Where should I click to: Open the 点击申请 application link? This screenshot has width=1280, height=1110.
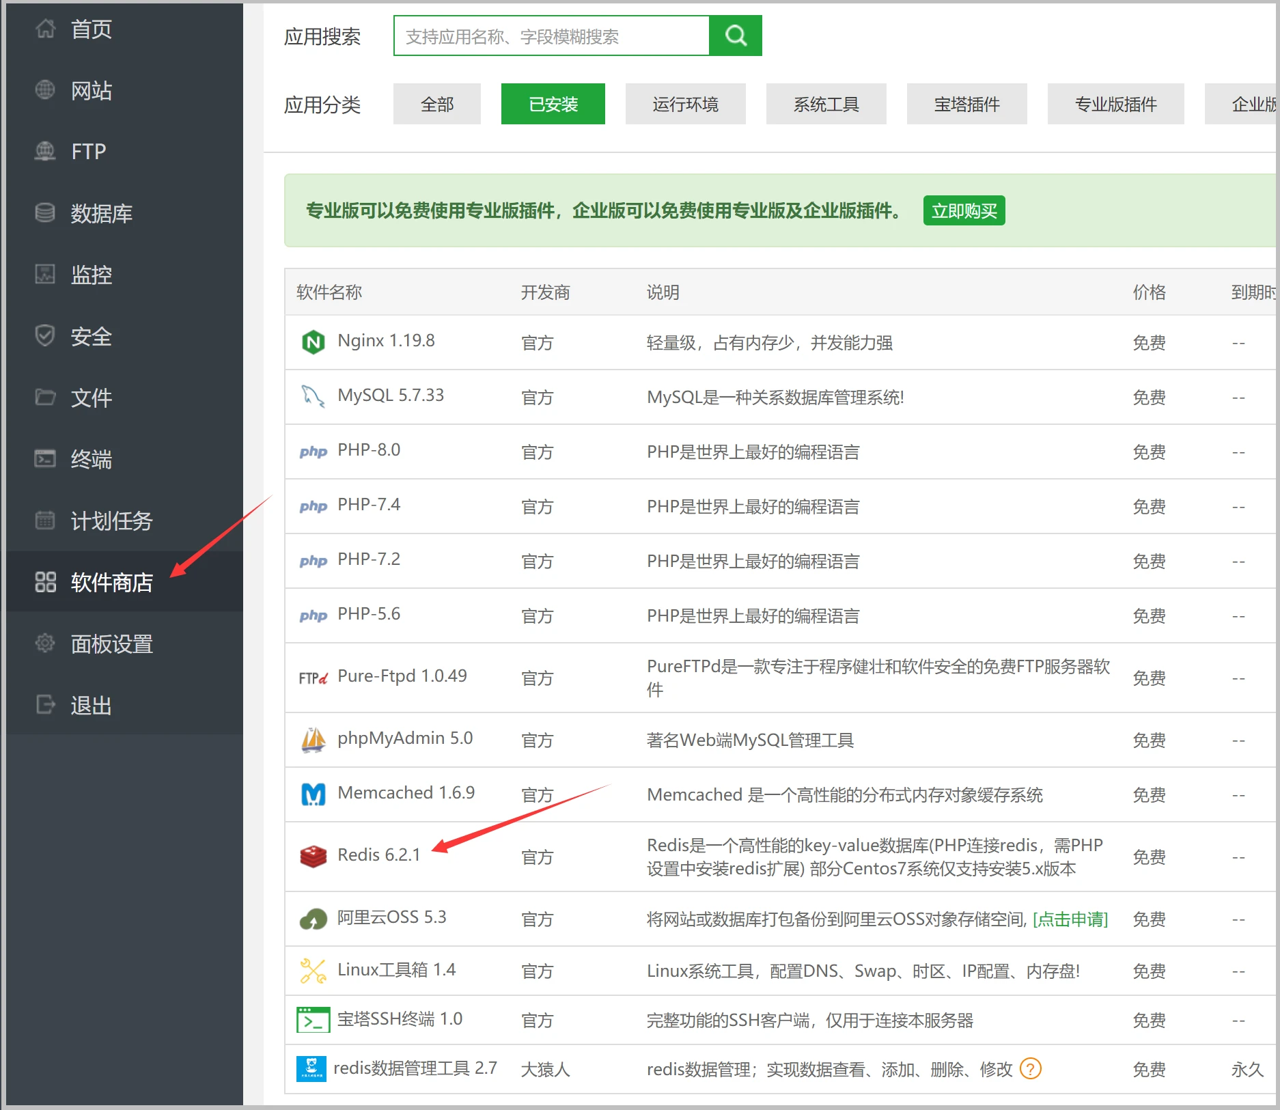(1070, 919)
